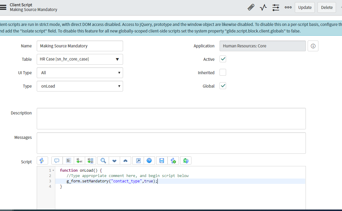This screenshot has height=211, width=342.
Task: Click the "Client Script" header text
Action: pos(21,5)
